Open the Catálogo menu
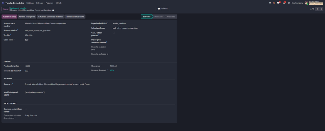325x131 pixels. pyautogui.click(x=30, y=3)
